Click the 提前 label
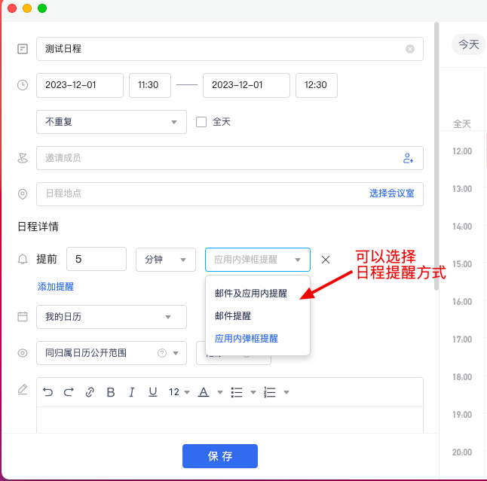The image size is (487, 481). coord(47,259)
